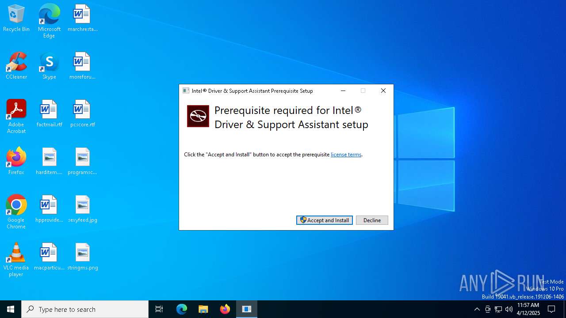Select sexyfeed.jpg file on desktop
The width and height of the screenshot is (566, 318).
[x=83, y=209]
